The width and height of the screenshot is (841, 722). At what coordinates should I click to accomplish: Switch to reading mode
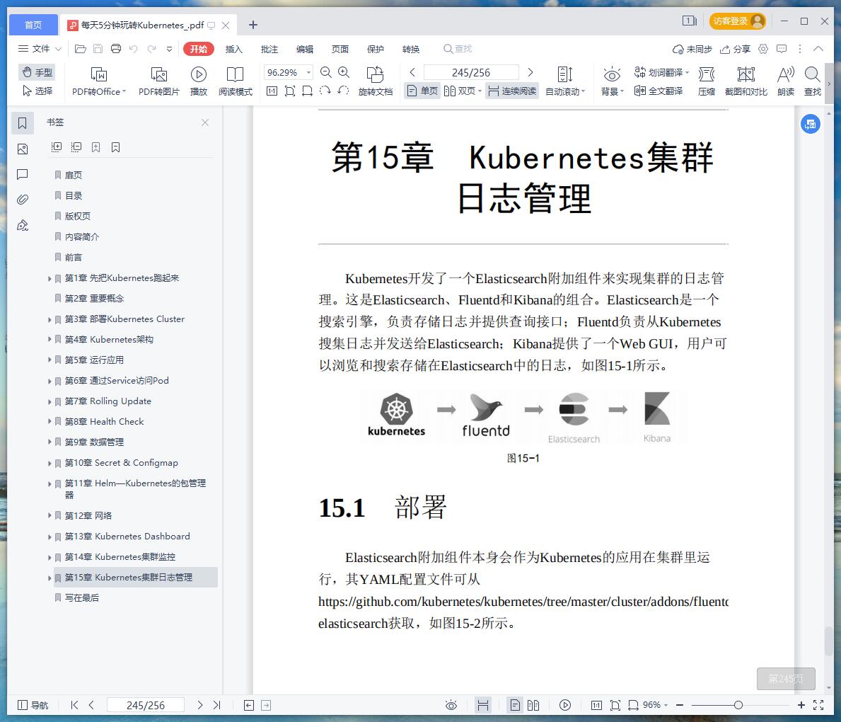point(235,81)
